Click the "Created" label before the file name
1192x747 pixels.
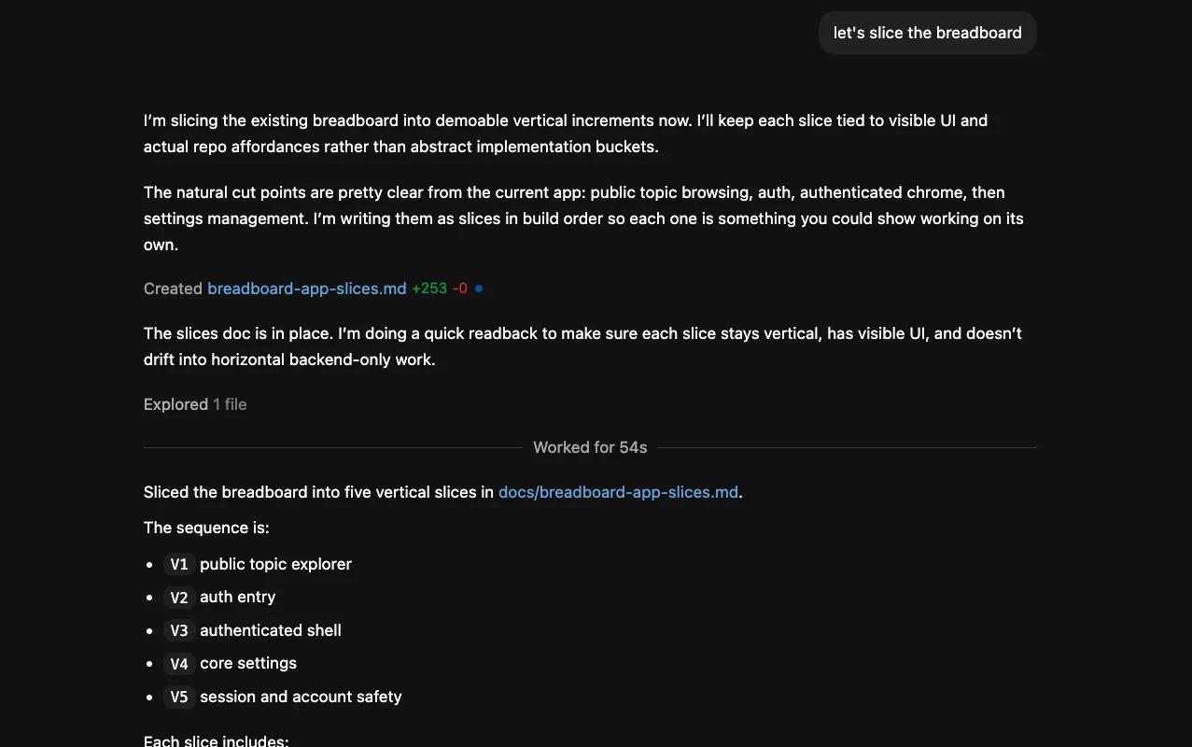(173, 289)
